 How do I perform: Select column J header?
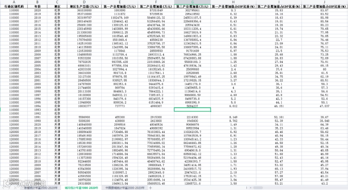click(x=325, y=2)
